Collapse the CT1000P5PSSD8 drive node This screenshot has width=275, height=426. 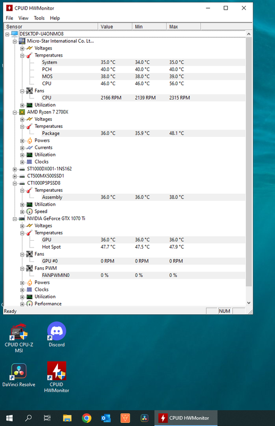(x=15, y=183)
